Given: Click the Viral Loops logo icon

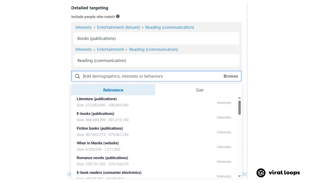Looking at the screenshot, I should point(261,173).
